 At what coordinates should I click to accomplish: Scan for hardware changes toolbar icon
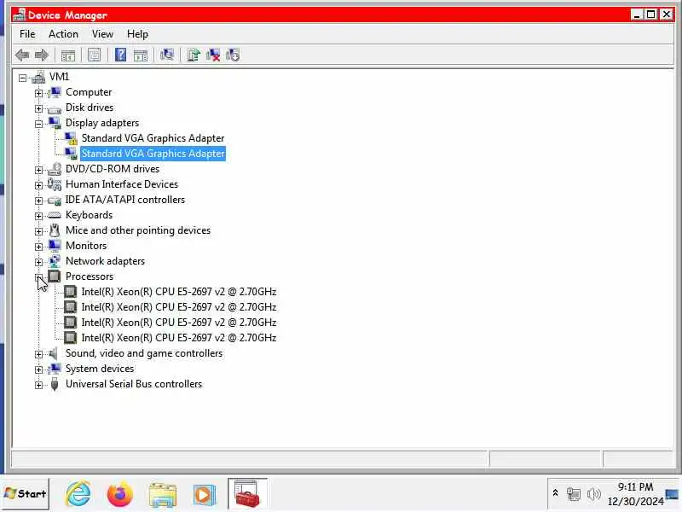[166, 55]
